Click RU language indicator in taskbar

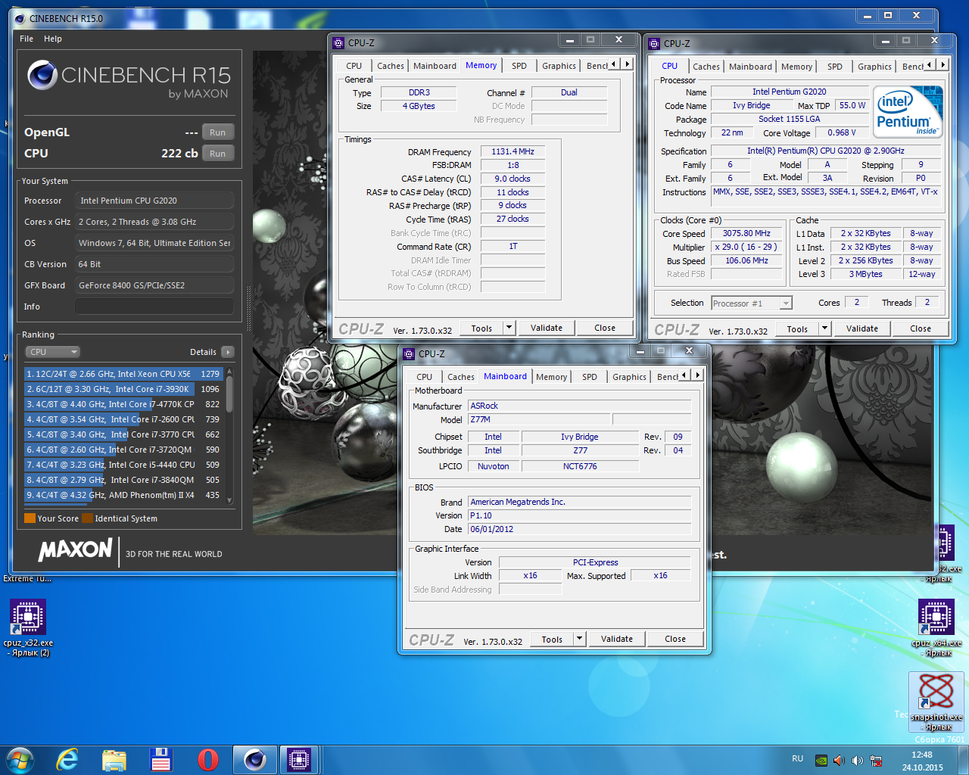click(797, 758)
